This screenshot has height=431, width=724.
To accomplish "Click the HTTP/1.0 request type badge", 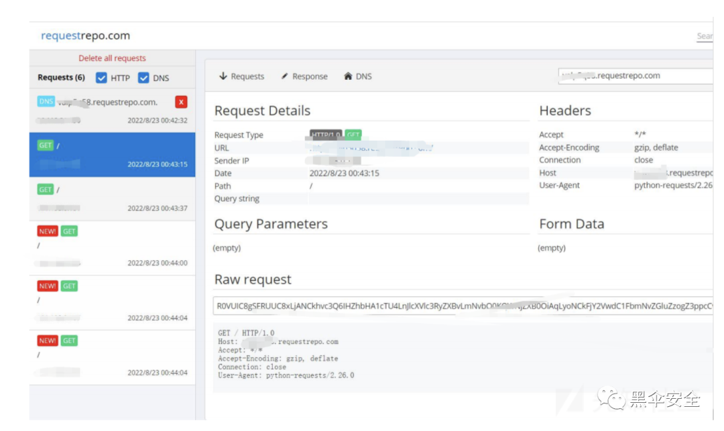I will (326, 135).
